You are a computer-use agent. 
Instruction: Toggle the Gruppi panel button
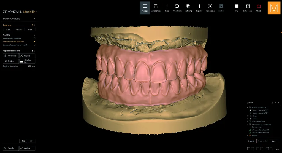[x=145, y=8]
